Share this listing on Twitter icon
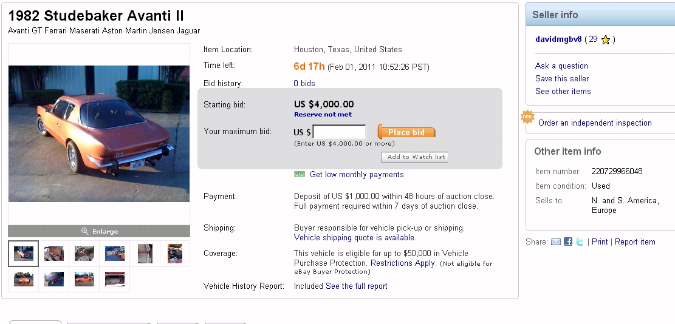The width and height of the screenshot is (675, 324). tap(580, 242)
